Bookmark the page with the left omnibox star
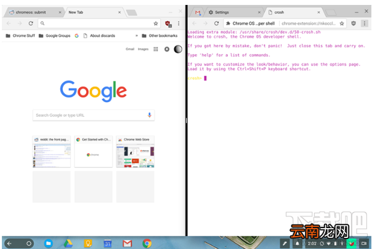 156,23
